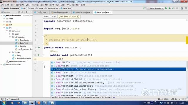Image resolution: width=188 pixels, height=105 pixels.
Task: Click the BeanTest class structure breadcrumb
Action: pos(50,17)
